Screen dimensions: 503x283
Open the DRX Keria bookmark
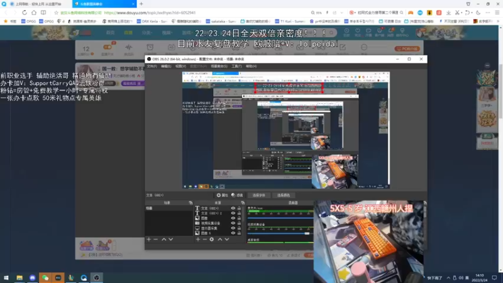pyautogui.click(x=152, y=21)
